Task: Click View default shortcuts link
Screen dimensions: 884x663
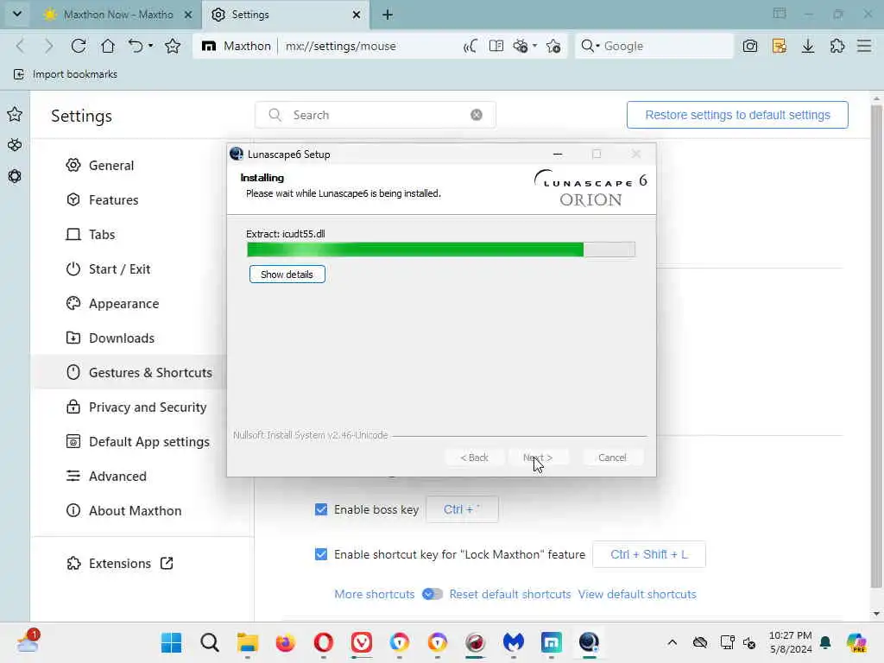Action: [637, 594]
